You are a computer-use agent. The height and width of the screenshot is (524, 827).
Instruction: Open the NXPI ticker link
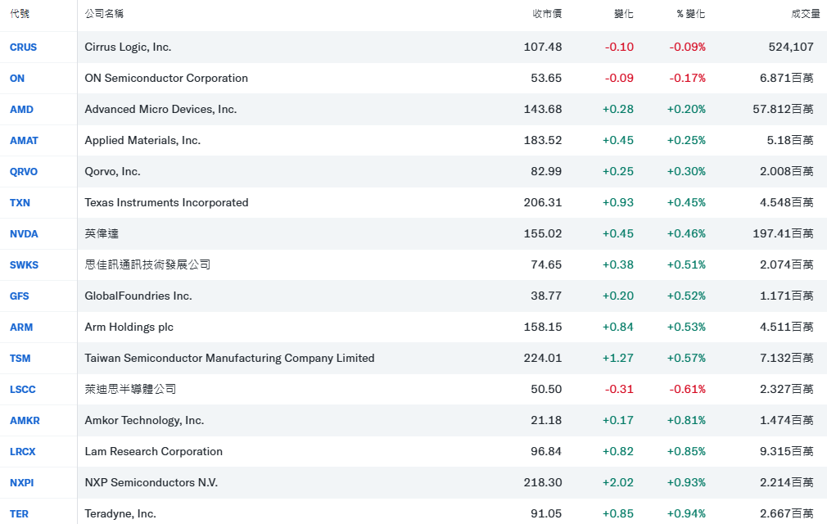coord(21,482)
